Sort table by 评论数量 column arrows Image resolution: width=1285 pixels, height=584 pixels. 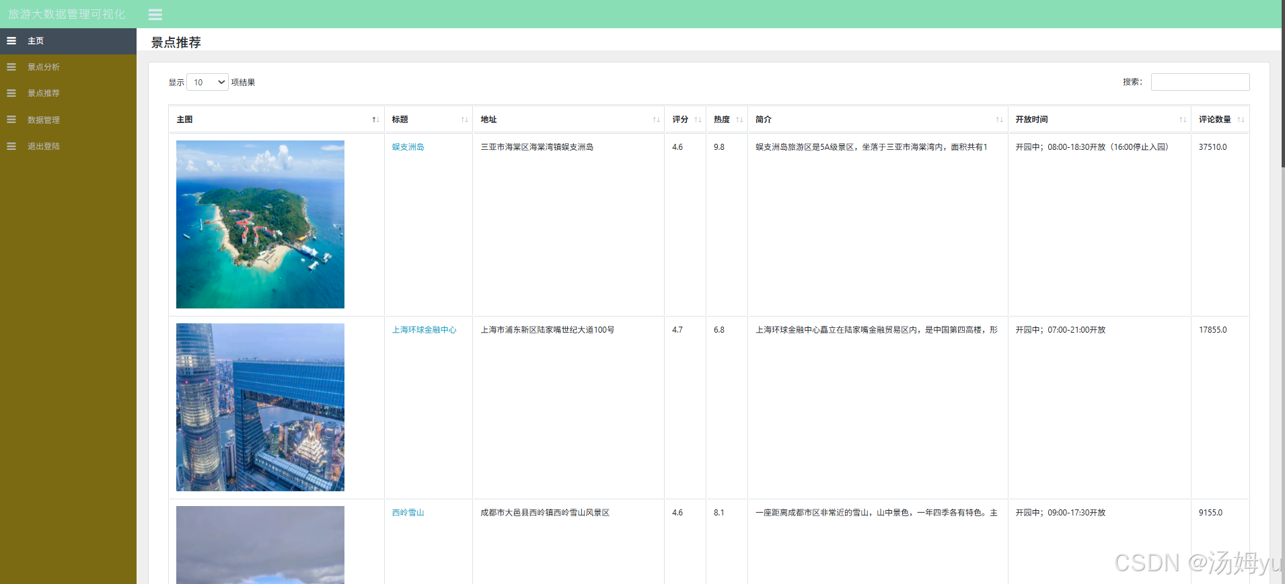click(x=1241, y=120)
